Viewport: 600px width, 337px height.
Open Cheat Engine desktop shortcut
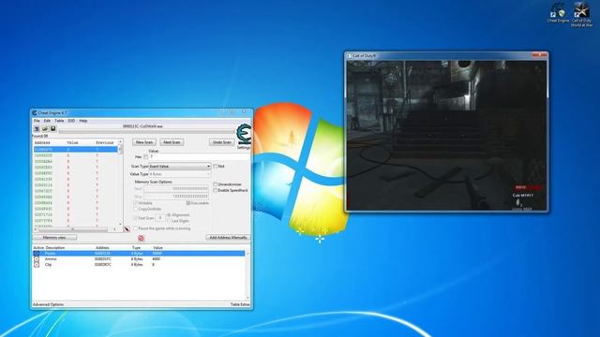tap(558, 14)
